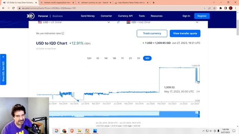Select the 1Y chart range

pos(122,58)
